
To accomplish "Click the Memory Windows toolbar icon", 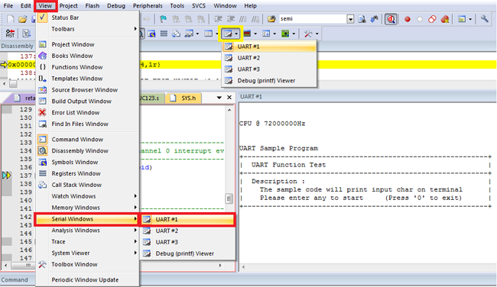I will point(208,34).
